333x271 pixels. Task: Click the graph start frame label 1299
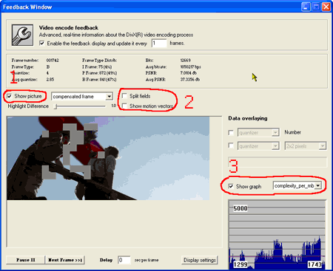240,264
